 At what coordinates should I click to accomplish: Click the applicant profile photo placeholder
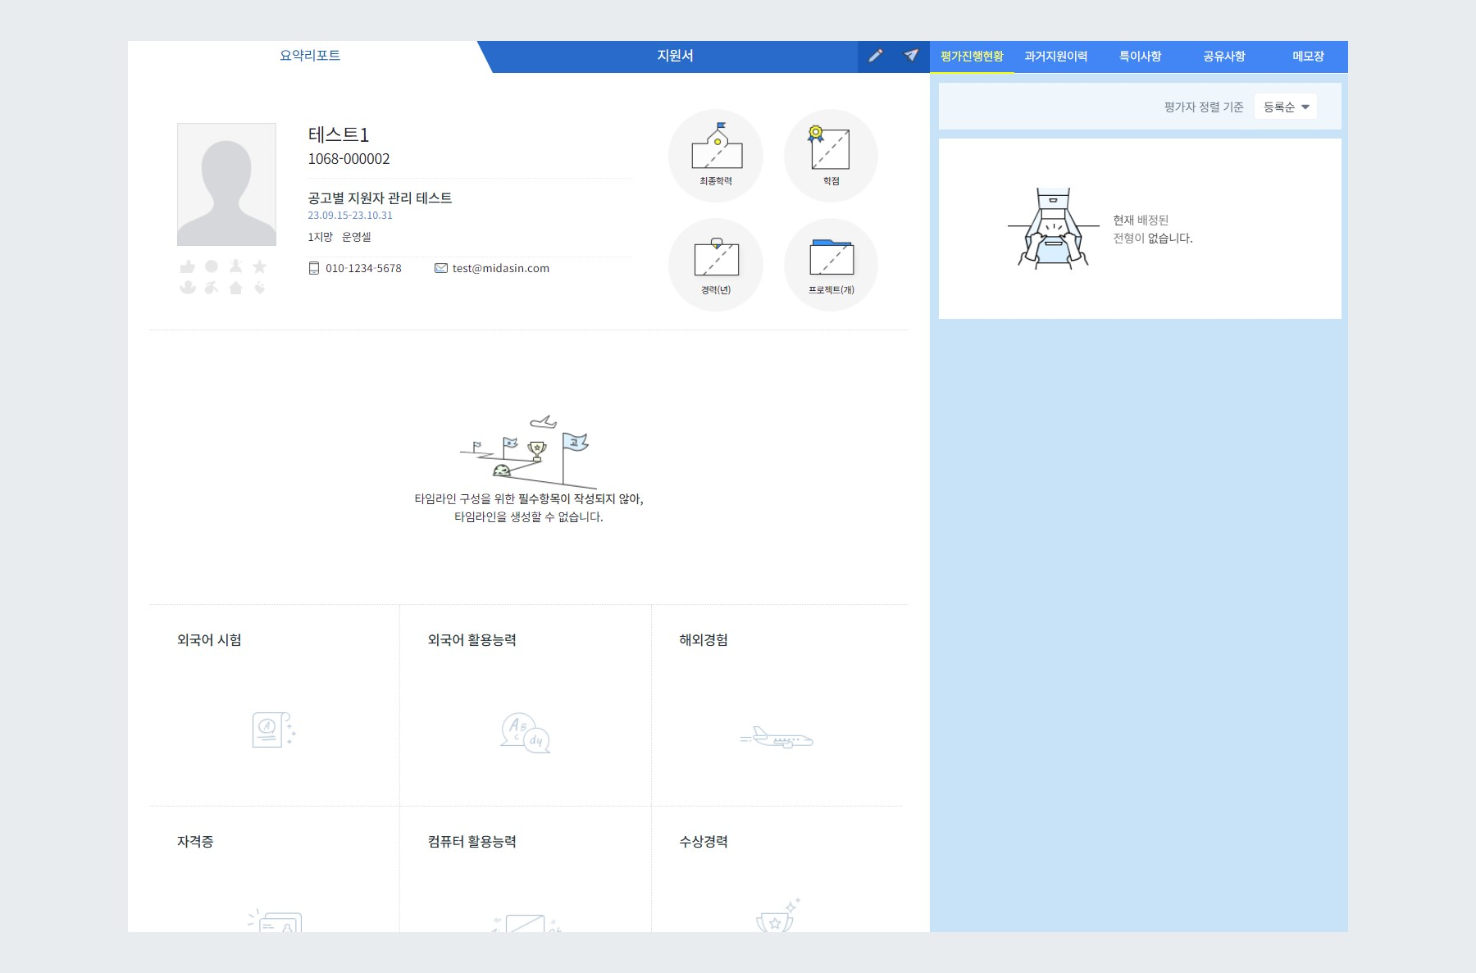(226, 184)
